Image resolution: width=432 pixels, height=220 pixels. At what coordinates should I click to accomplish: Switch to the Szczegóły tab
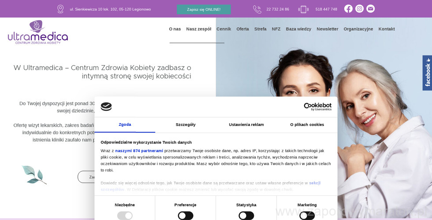(x=186, y=125)
